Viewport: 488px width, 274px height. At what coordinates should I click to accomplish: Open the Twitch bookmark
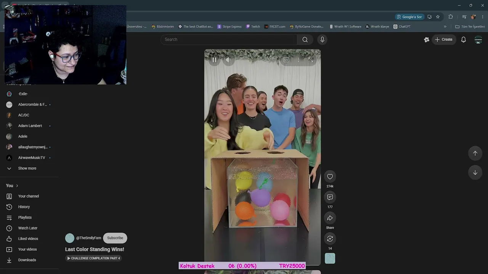[x=253, y=27]
